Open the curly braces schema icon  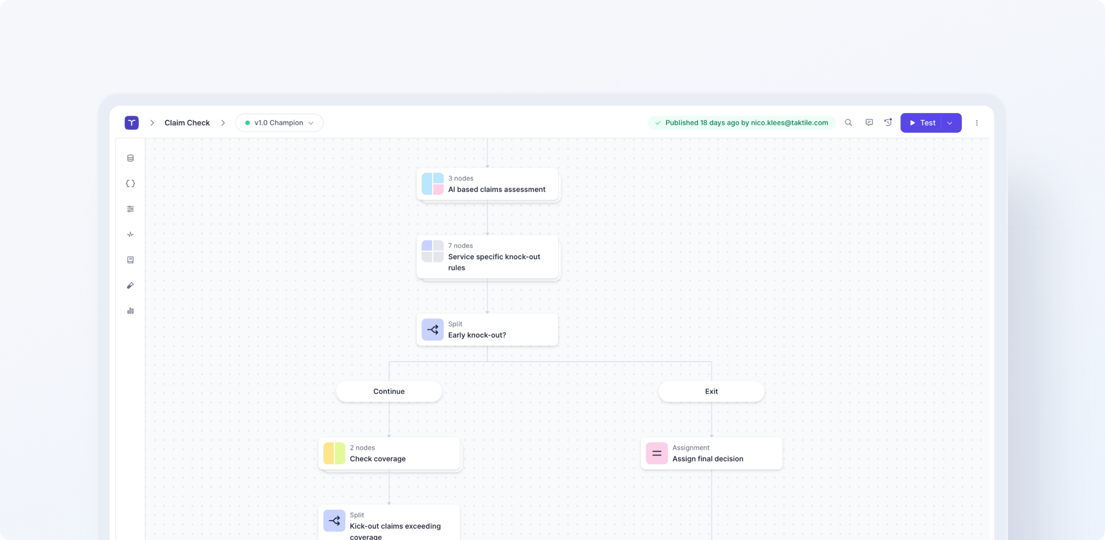130,184
